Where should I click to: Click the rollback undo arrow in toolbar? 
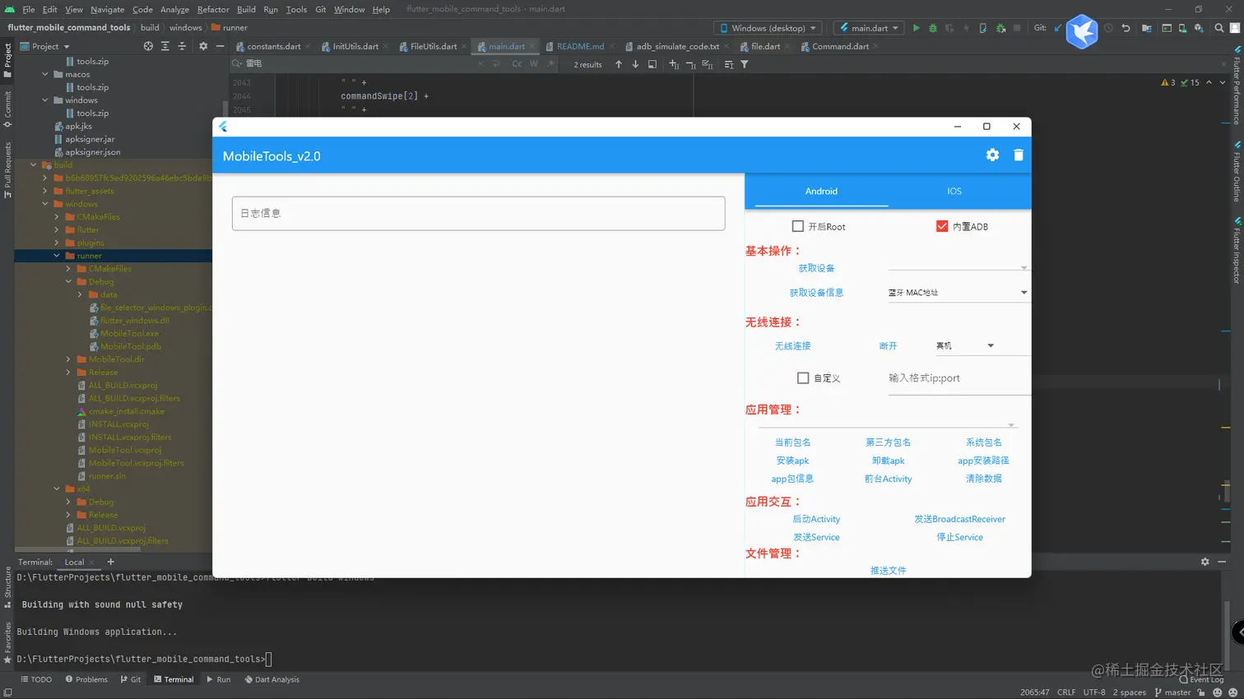tap(1126, 28)
